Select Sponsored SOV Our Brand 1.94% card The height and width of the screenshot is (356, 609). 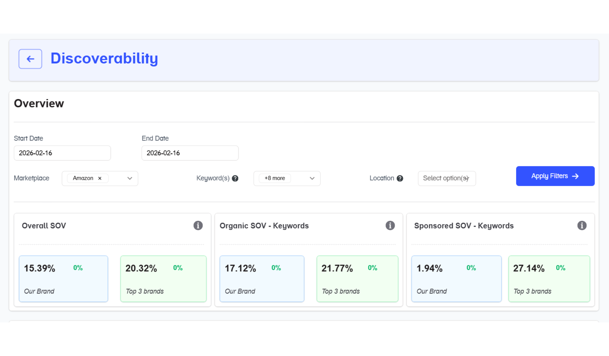(x=456, y=279)
